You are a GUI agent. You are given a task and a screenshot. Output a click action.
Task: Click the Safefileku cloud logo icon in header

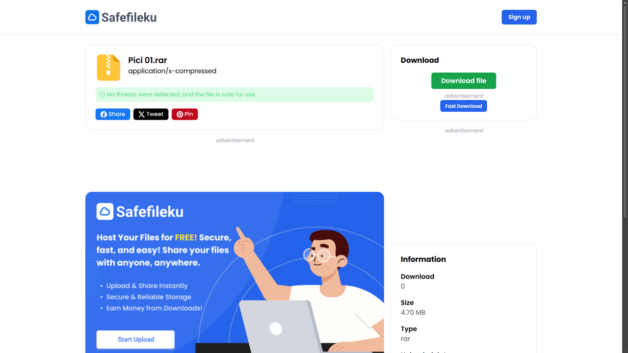click(x=92, y=17)
